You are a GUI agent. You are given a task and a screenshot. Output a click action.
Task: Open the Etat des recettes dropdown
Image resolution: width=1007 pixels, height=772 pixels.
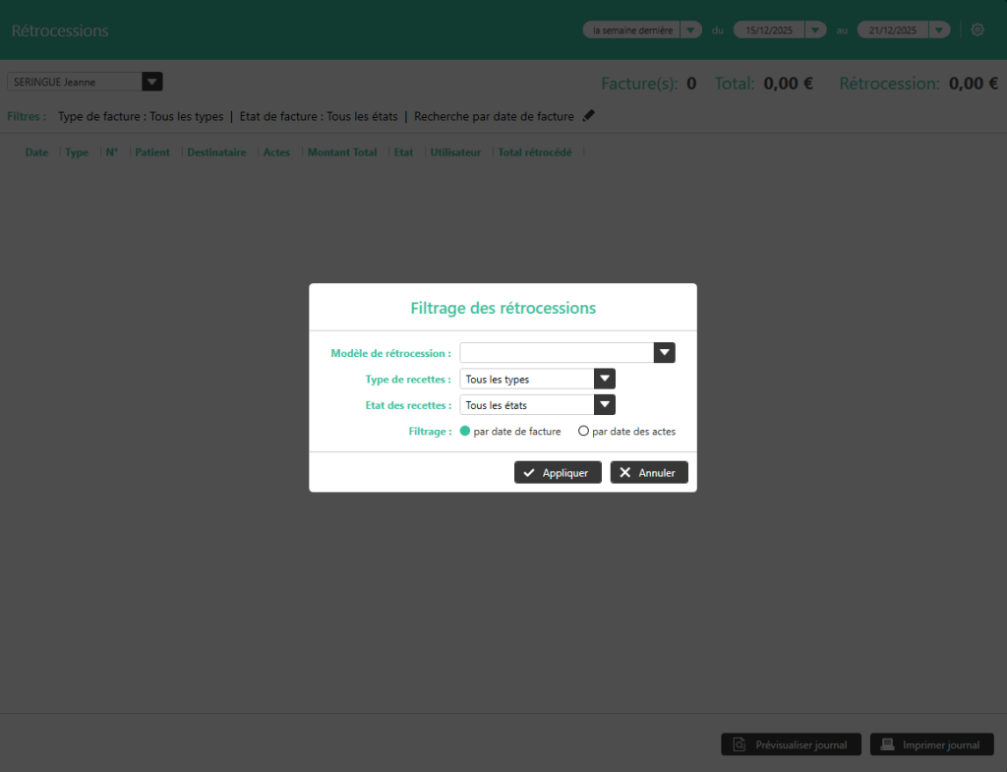(605, 404)
